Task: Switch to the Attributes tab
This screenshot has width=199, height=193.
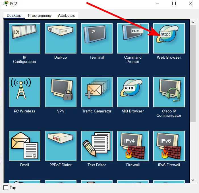Action: 66,15
